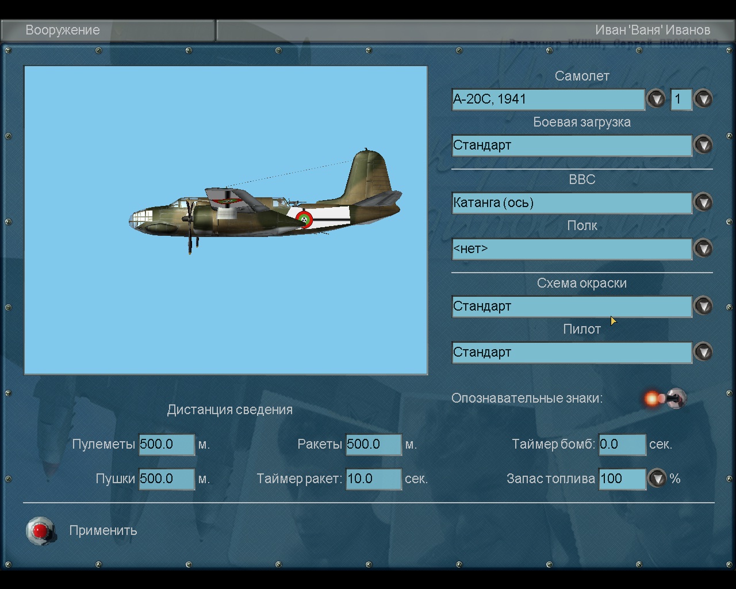Click the Запас топлива value field
Image resolution: width=736 pixels, height=589 pixels.
pos(622,479)
